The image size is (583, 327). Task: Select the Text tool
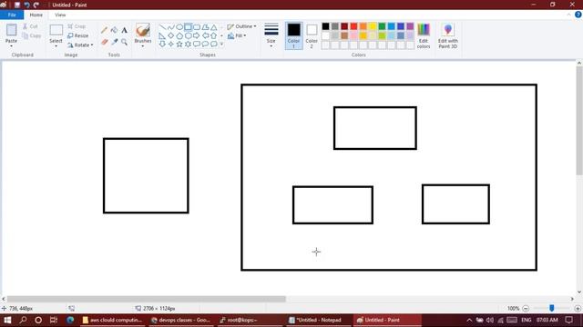(x=124, y=30)
